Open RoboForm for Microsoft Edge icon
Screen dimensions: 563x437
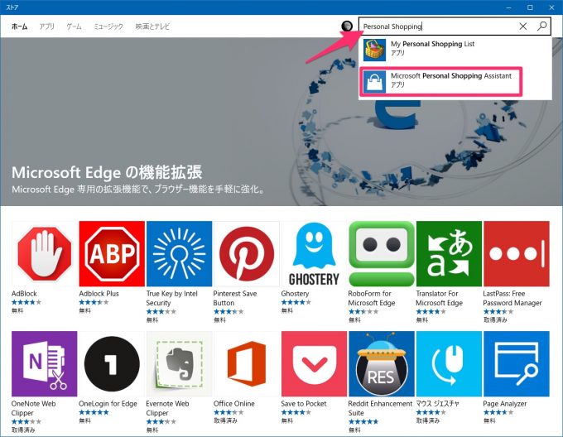[382, 253]
